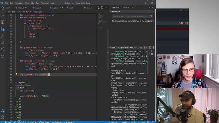Viewport: 219px width, 123px height.
Task: Open the Manage gear icon
Action: pos(2,117)
